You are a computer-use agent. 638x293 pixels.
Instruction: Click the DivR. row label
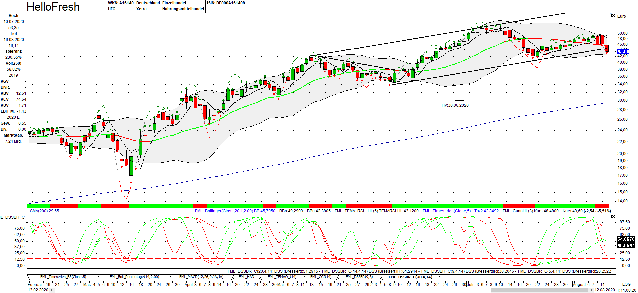[x=5, y=87]
